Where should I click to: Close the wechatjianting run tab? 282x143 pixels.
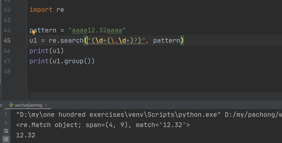[x=46, y=105]
